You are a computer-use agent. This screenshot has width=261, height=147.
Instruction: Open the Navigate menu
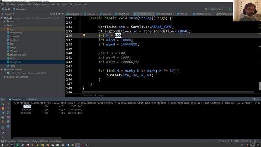[x=21, y=4]
